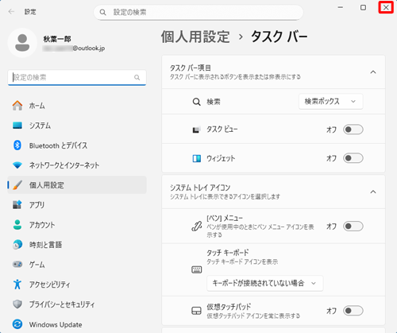
Task: Click the タスク ビュー icon
Action: point(196,130)
